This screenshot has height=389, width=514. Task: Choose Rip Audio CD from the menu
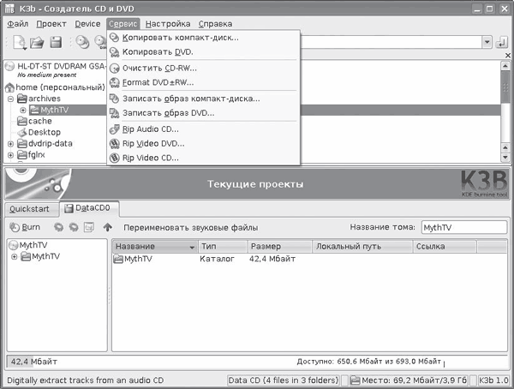click(151, 129)
